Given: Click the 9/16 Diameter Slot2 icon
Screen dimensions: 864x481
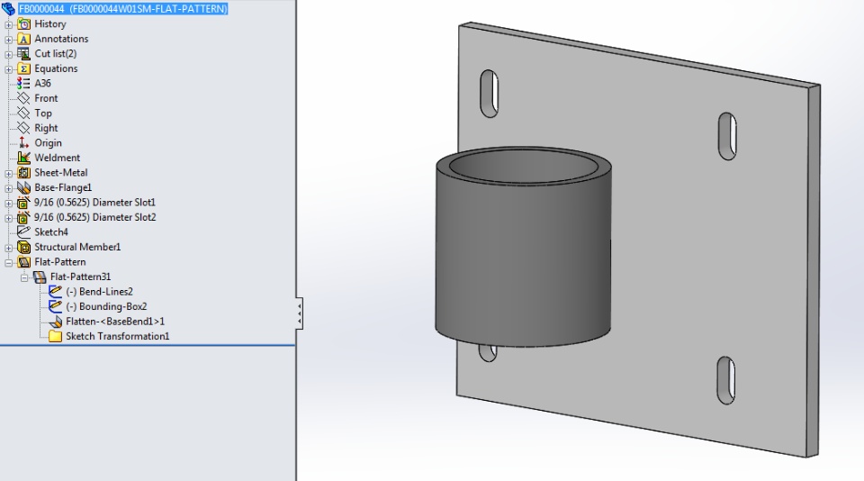Looking at the screenshot, I should [23, 217].
